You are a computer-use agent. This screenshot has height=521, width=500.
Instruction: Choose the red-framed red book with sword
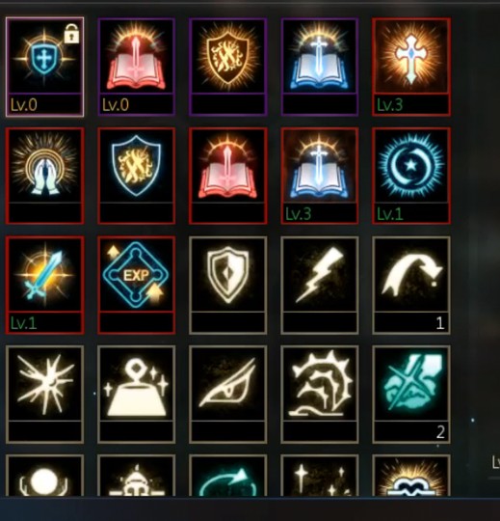pyautogui.click(x=228, y=176)
